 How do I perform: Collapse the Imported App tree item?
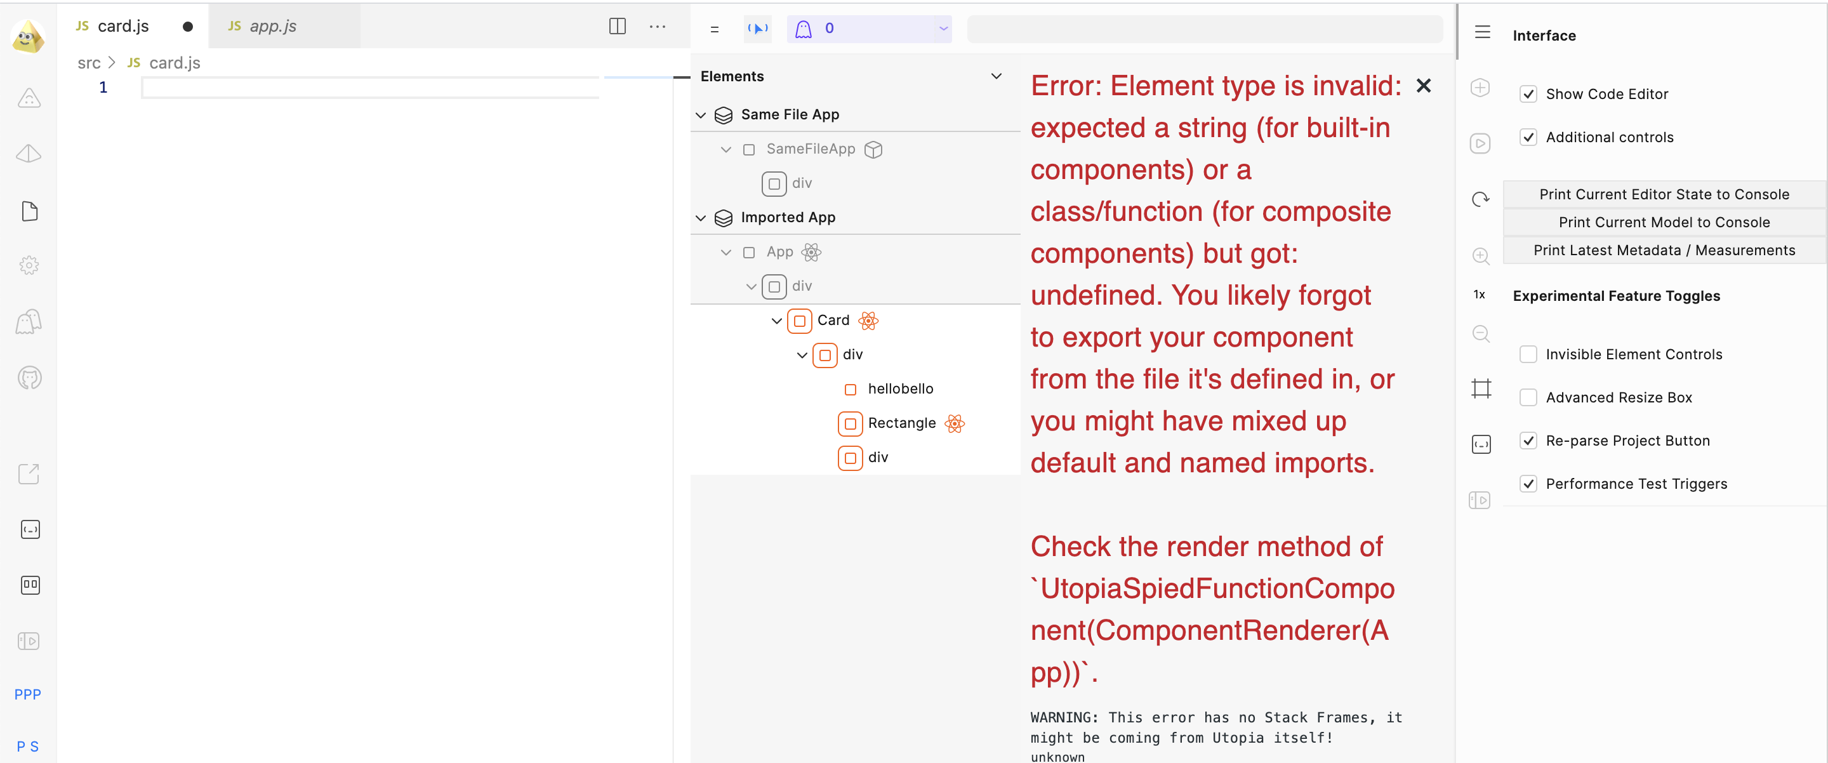700,218
